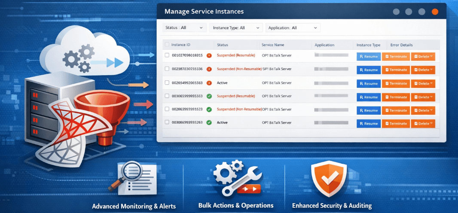The image size is (458, 213).
Task: Open Delete dropdown in red-icon Suspended (Non-Resumable) row
Action: [x=423, y=70]
